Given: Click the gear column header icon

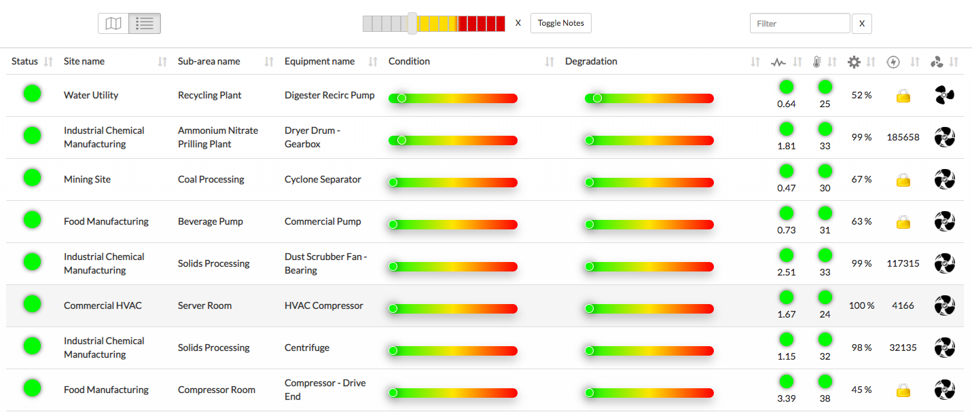Looking at the screenshot, I should [x=854, y=62].
